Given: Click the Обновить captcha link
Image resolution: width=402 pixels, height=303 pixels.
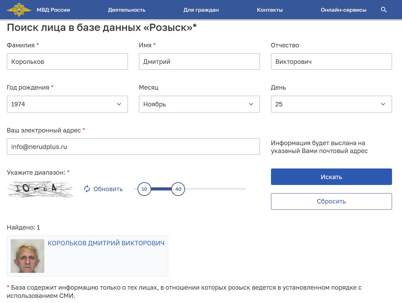Looking at the screenshot, I should pyautogui.click(x=108, y=189).
